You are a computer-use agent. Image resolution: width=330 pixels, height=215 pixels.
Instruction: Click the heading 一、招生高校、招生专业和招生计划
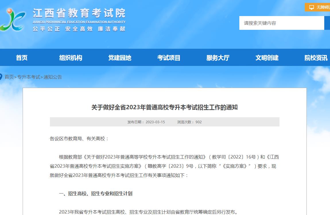(96, 193)
